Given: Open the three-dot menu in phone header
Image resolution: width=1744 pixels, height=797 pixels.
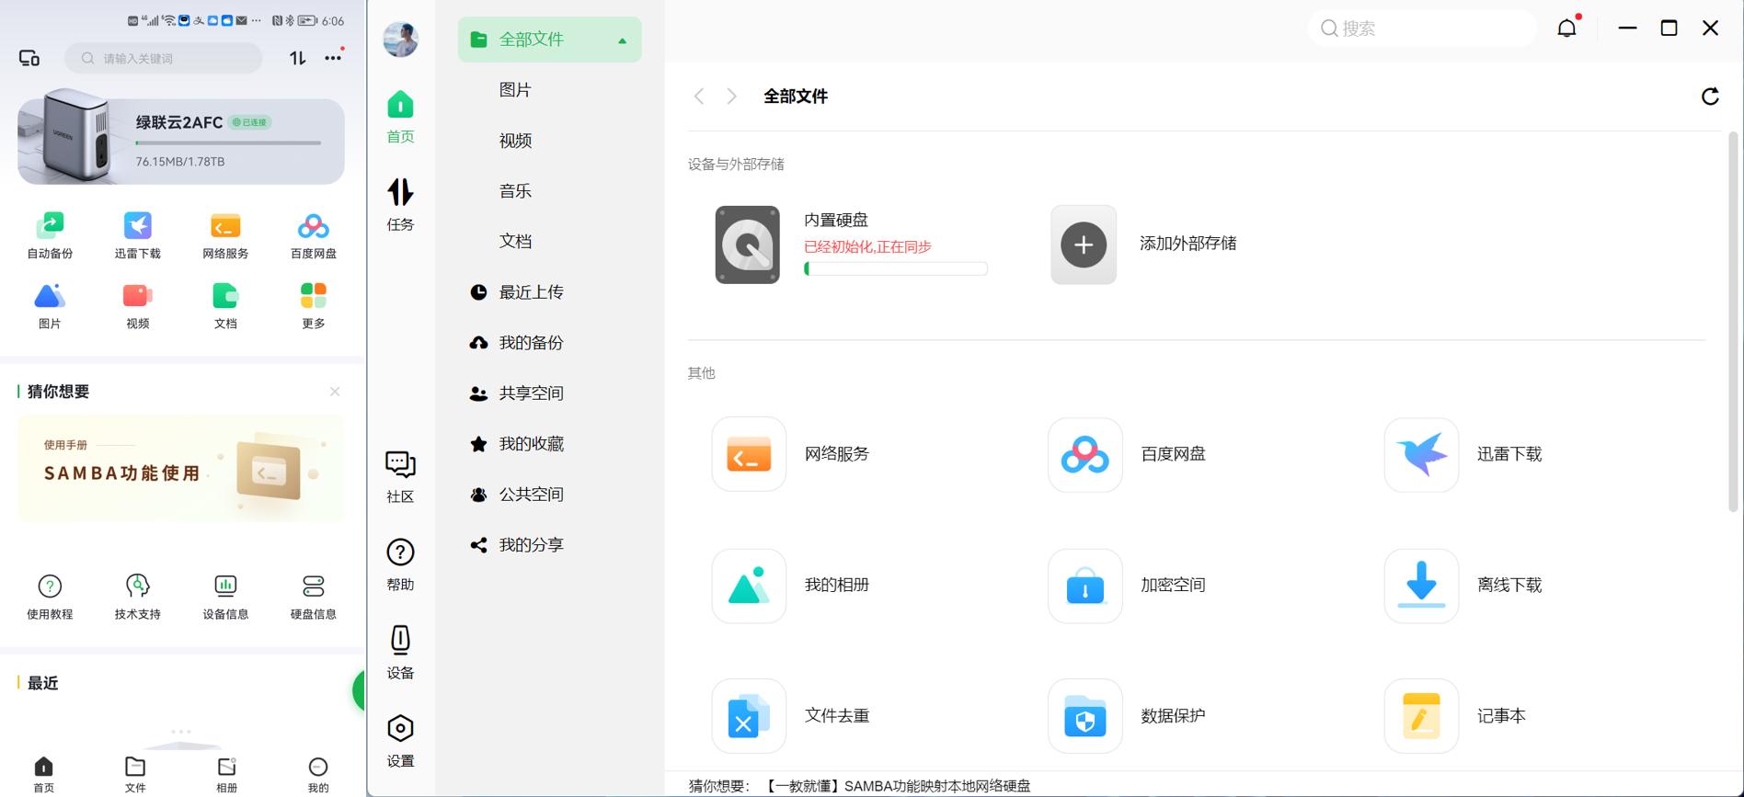Looking at the screenshot, I should pos(333,57).
